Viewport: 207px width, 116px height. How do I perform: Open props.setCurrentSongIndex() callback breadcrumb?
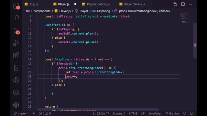click(142, 11)
